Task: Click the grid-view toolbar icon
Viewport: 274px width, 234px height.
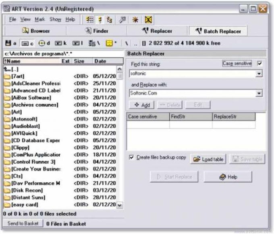Action: [90, 20]
